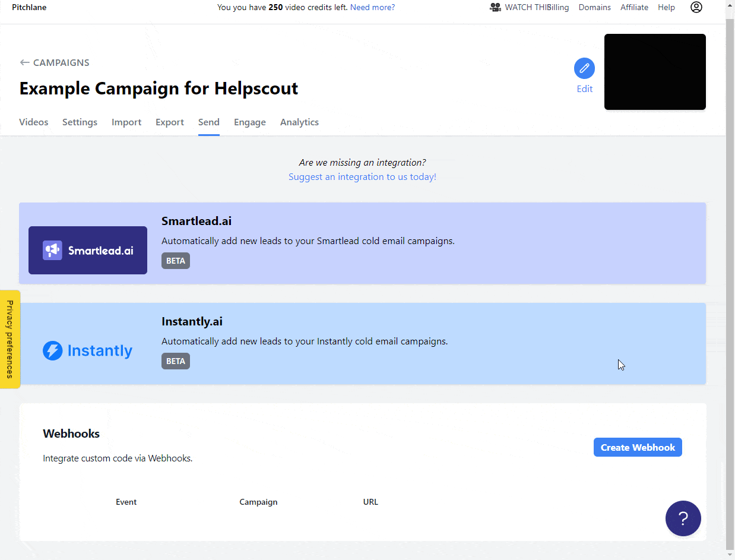Screen dimensions: 735x560
Task: Click the Example Campaign for Helpscout title
Action: point(159,88)
